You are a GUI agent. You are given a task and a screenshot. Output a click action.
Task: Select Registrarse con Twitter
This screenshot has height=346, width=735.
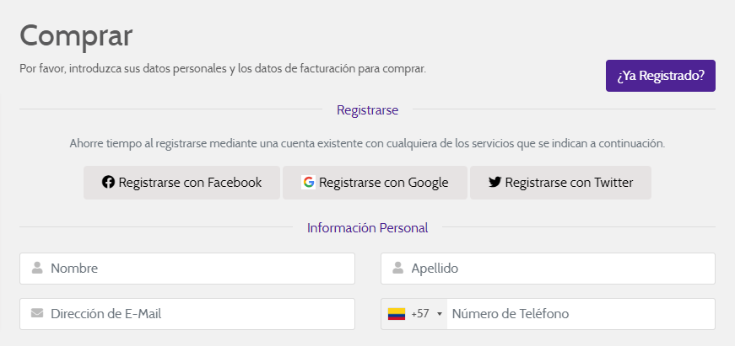[560, 183]
